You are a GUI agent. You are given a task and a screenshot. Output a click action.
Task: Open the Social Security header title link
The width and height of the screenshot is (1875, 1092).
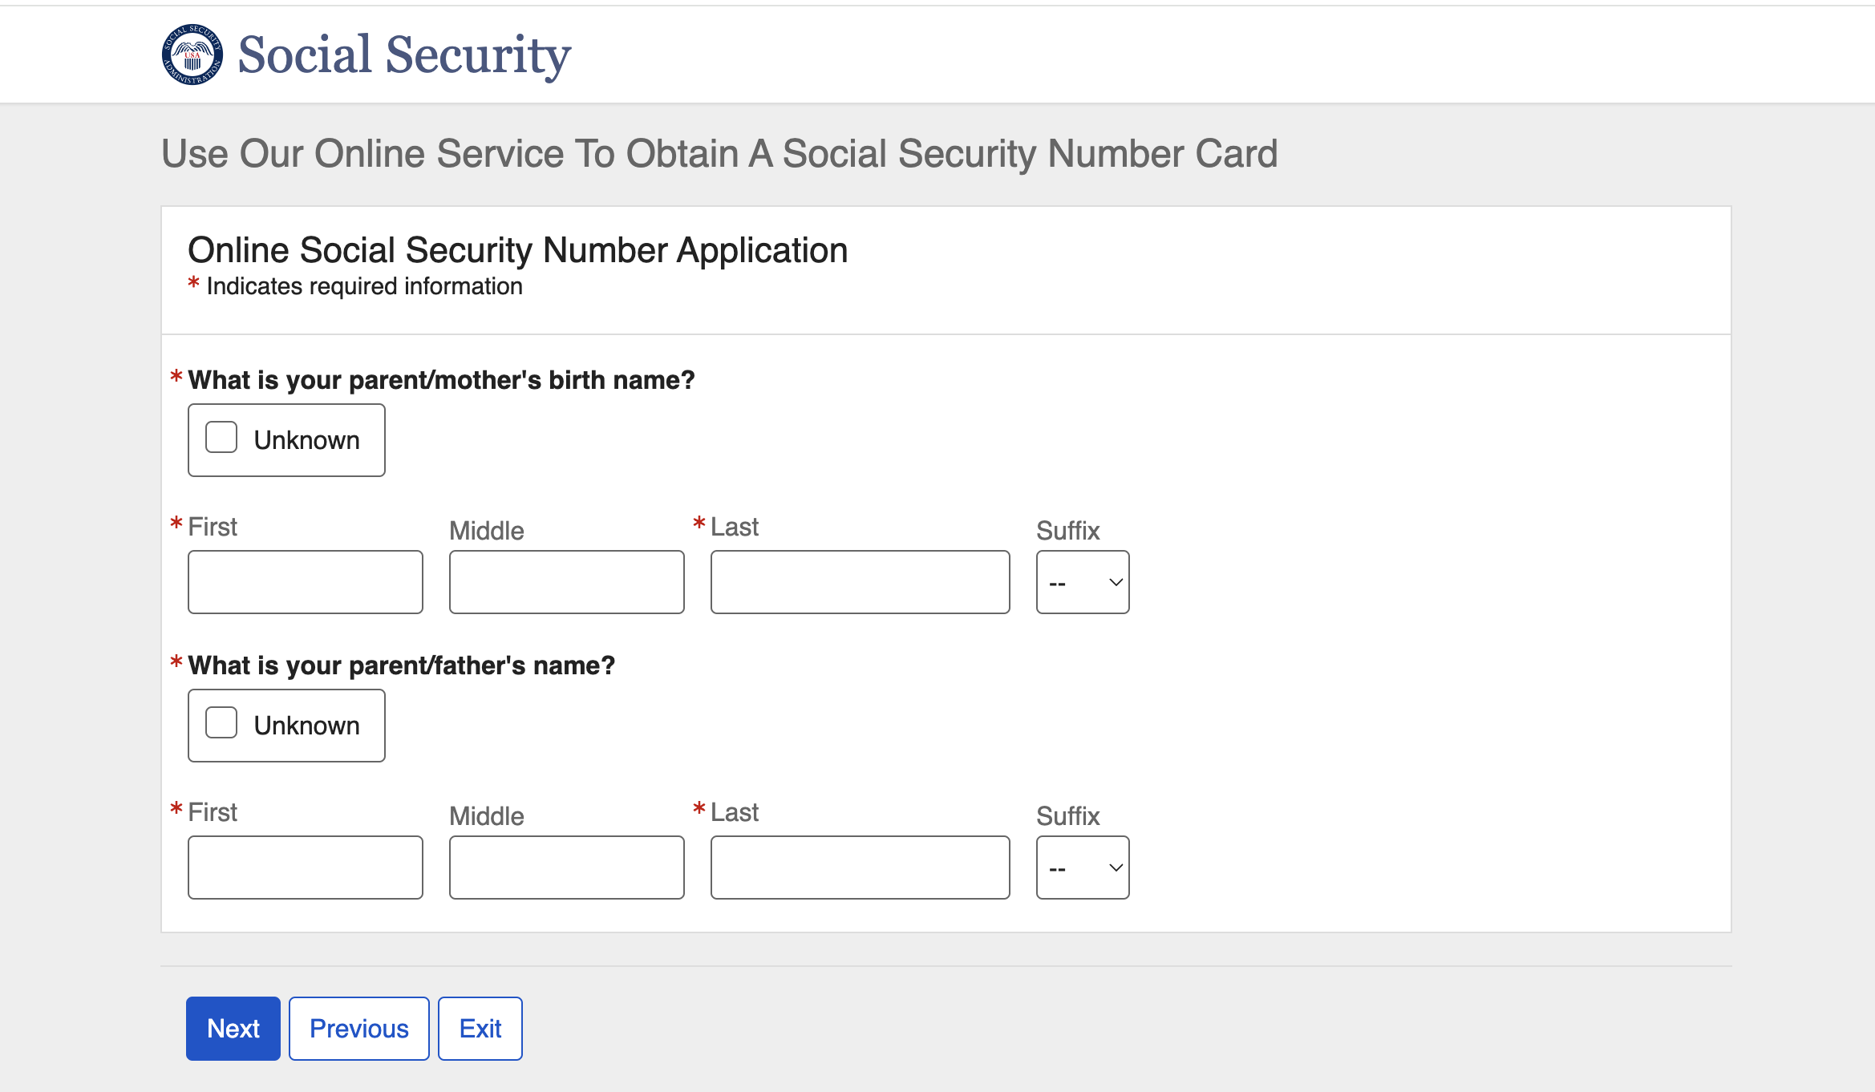tap(404, 55)
